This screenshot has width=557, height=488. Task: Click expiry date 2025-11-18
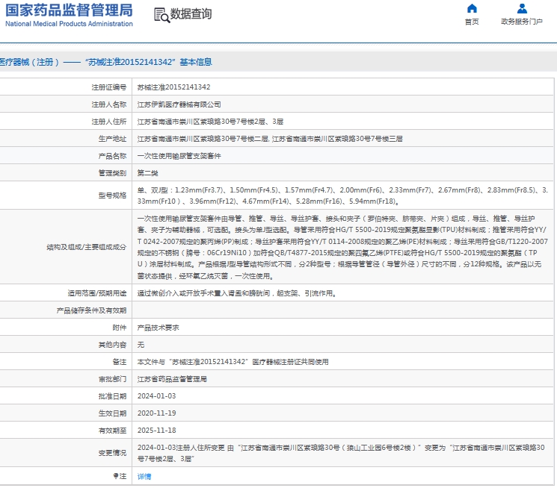[157, 431]
